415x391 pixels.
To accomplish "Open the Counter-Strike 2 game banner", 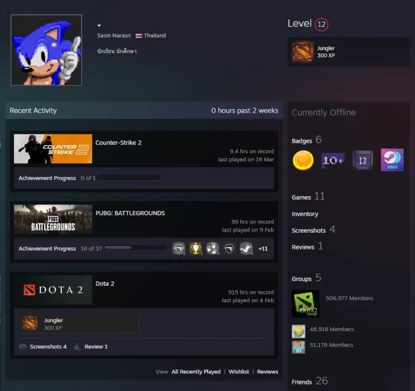I will tap(53, 149).
